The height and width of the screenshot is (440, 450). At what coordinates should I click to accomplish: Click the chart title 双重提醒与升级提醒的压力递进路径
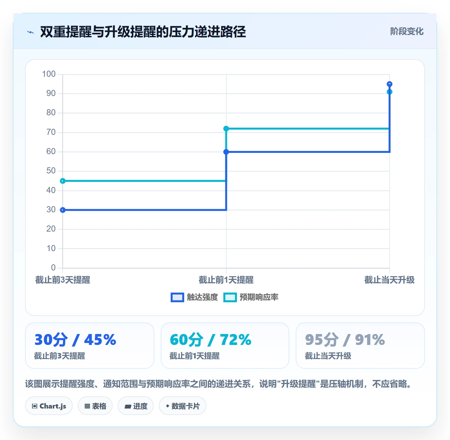click(143, 32)
